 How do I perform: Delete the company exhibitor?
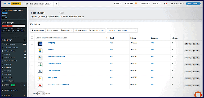click(196, 44)
